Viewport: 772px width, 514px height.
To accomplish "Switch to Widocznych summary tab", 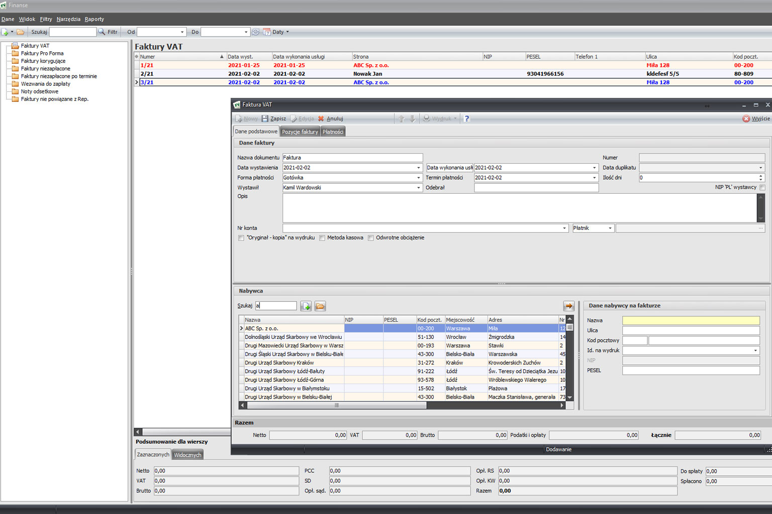I will point(187,455).
